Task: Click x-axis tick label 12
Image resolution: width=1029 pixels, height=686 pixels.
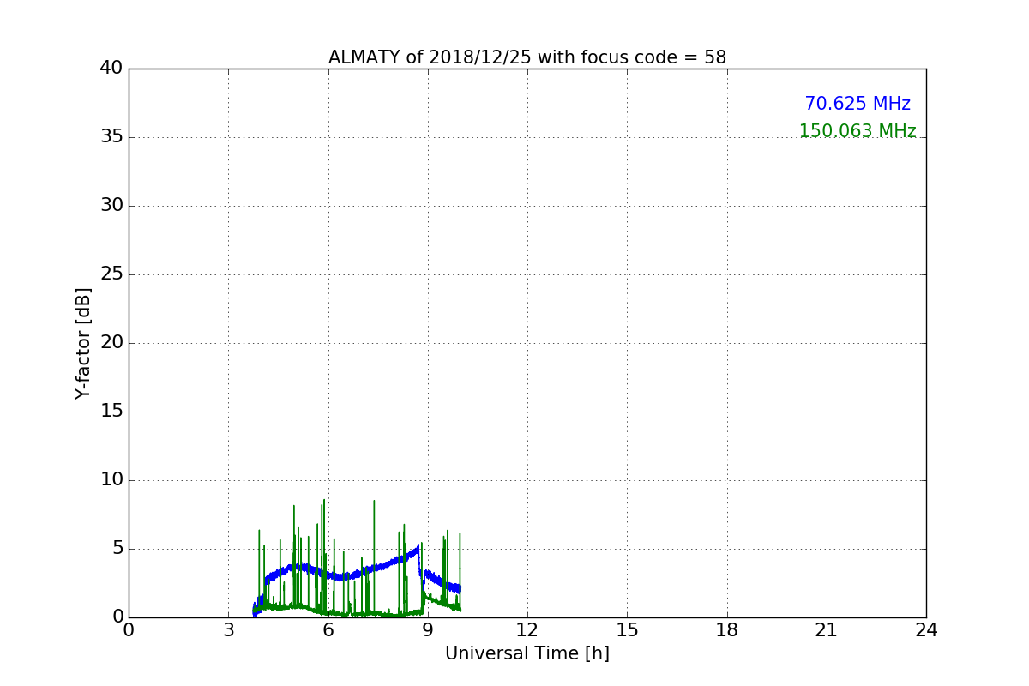Action: click(x=527, y=630)
